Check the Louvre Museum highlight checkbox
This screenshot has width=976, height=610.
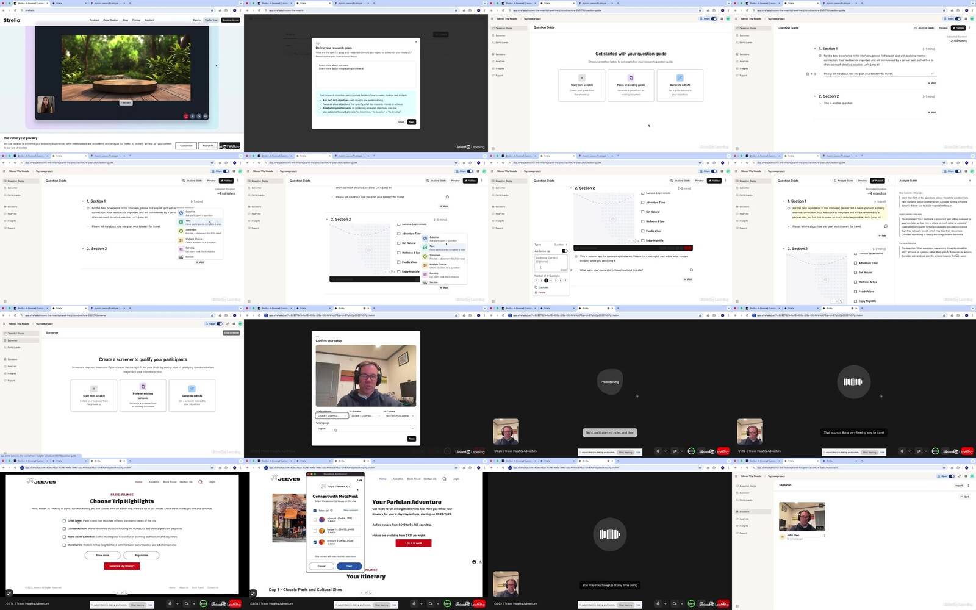click(x=64, y=529)
